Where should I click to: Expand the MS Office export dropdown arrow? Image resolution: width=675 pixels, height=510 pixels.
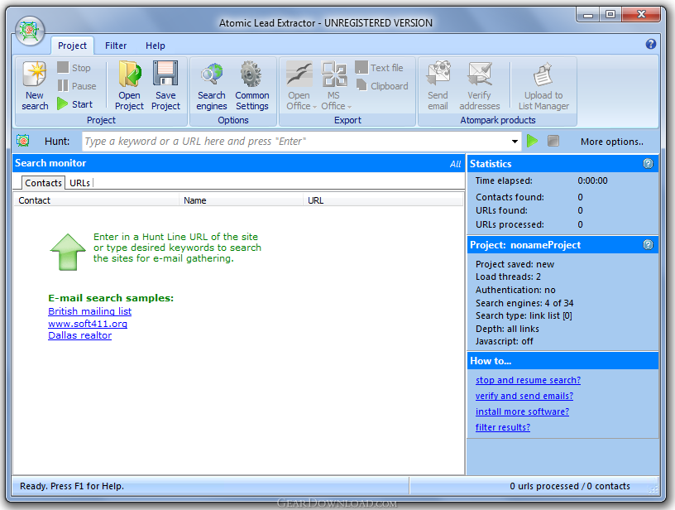[350, 107]
